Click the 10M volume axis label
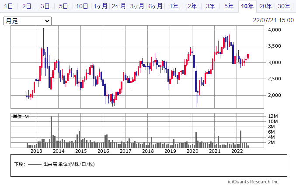Viewport: 296px width, 186px height. [x=273, y=121]
